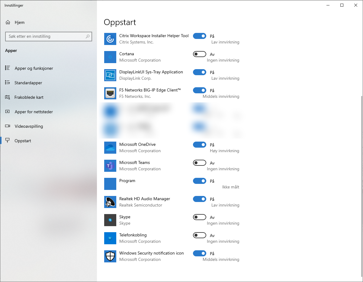
Task: Go to Hjem settings page
Action: point(48,22)
